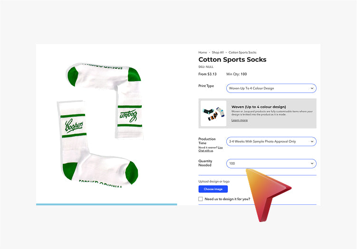Click the upright sock with Coopers logo
Screen dimensions: 357x249
[x=97, y=144]
